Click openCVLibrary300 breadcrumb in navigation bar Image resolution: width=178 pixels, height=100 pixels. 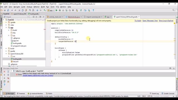tap(20, 14)
